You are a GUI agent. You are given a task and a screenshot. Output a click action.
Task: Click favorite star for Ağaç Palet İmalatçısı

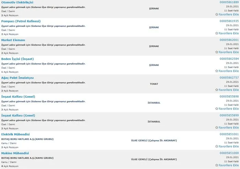(x=217, y=90)
